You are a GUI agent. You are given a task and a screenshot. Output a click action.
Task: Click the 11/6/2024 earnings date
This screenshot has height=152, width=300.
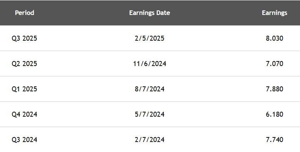(x=150, y=64)
